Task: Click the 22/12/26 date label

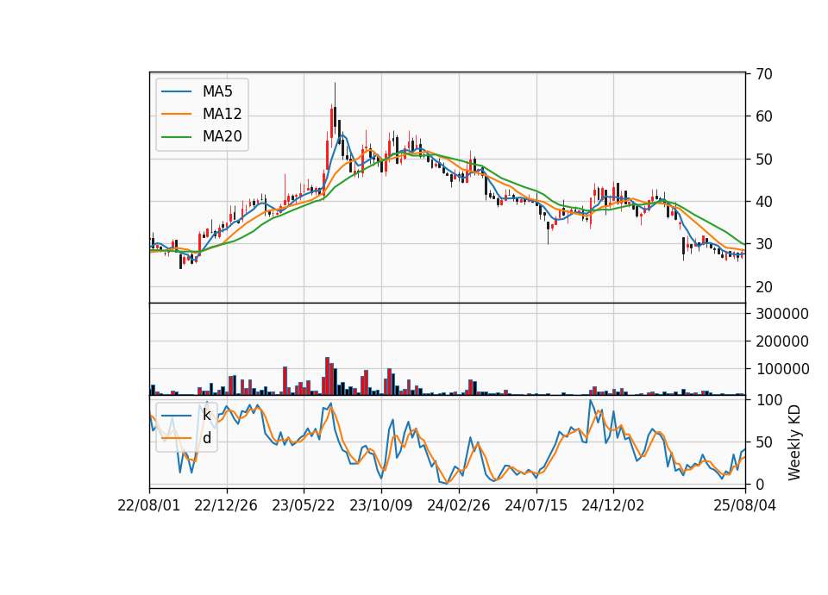Action: point(226,505)
